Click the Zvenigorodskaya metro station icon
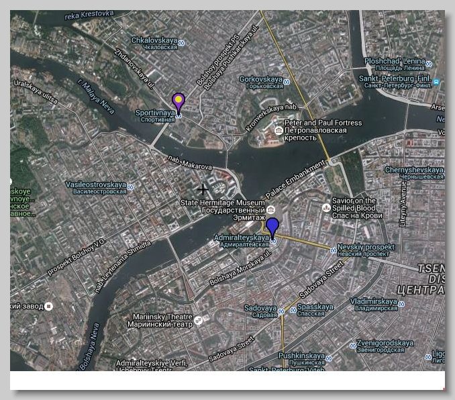This screenshot has width=455, height=400. coord(352,346)
